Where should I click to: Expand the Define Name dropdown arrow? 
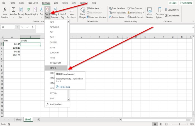pos(101,8)
